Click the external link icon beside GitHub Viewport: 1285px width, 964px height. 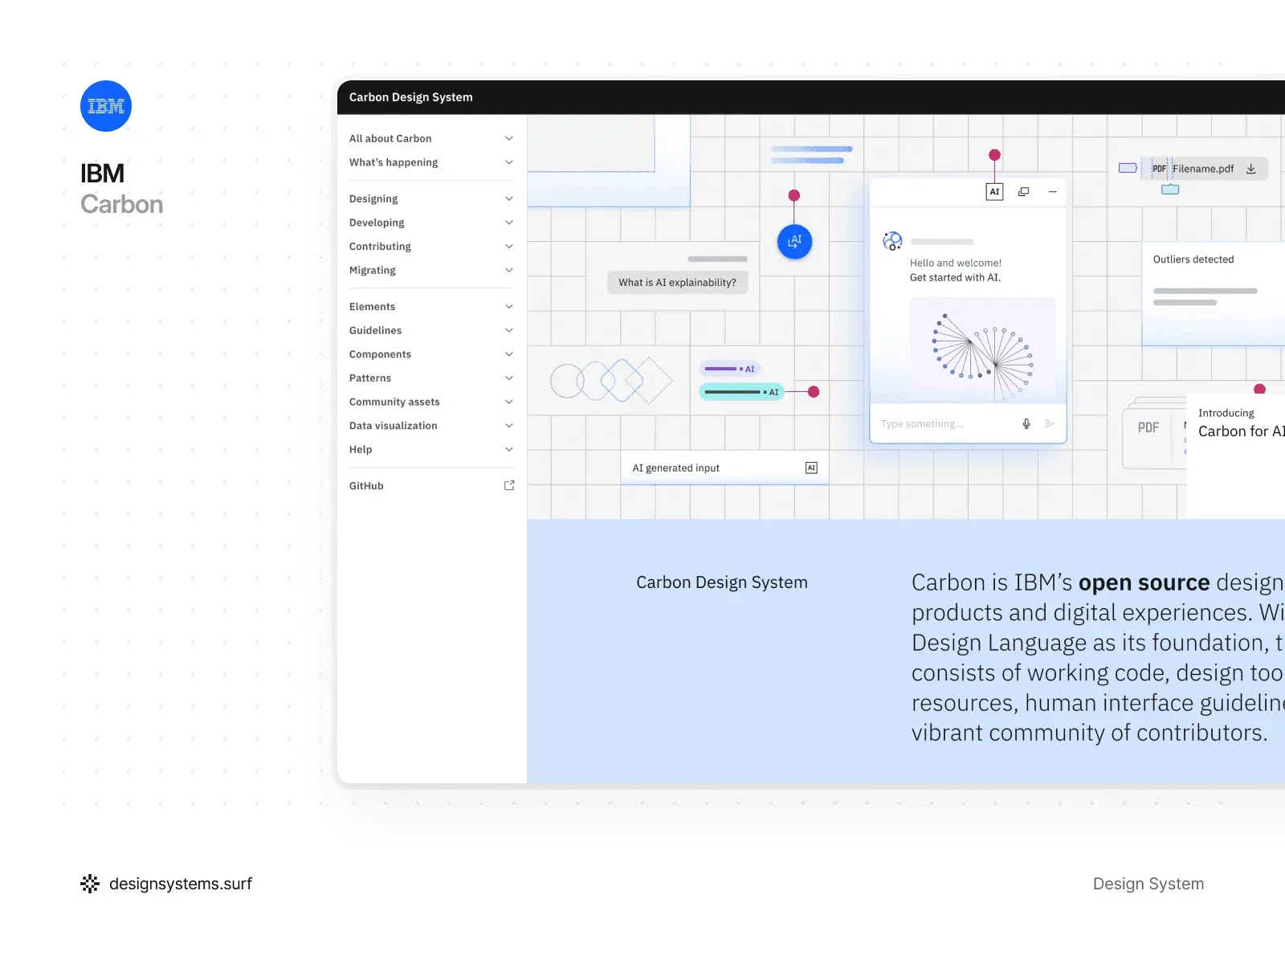tap(509, 485)
